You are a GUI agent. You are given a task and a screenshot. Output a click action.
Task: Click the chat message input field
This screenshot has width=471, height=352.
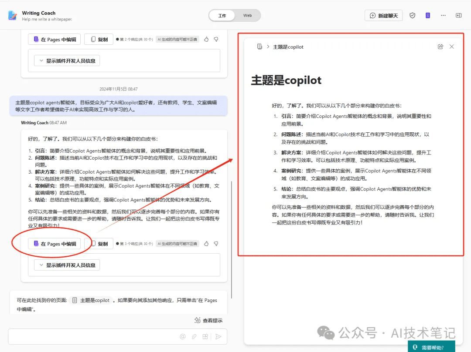pyautogui.click(x=117, y=336)
